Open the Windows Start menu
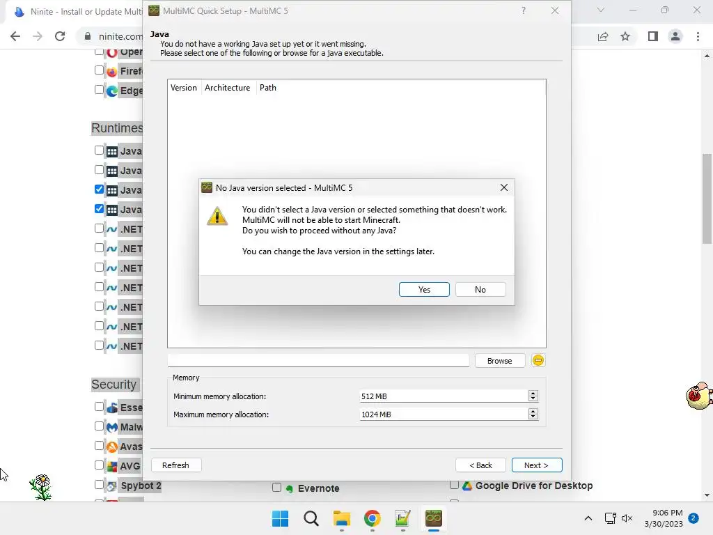 click(x=280, y=518)
